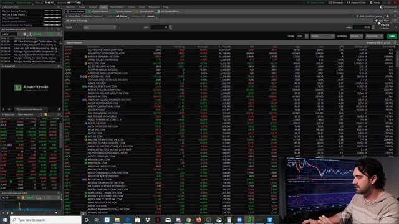Open the Windows Start menu
This screenshot has height=224, width=399.
(x=5, y=220)
